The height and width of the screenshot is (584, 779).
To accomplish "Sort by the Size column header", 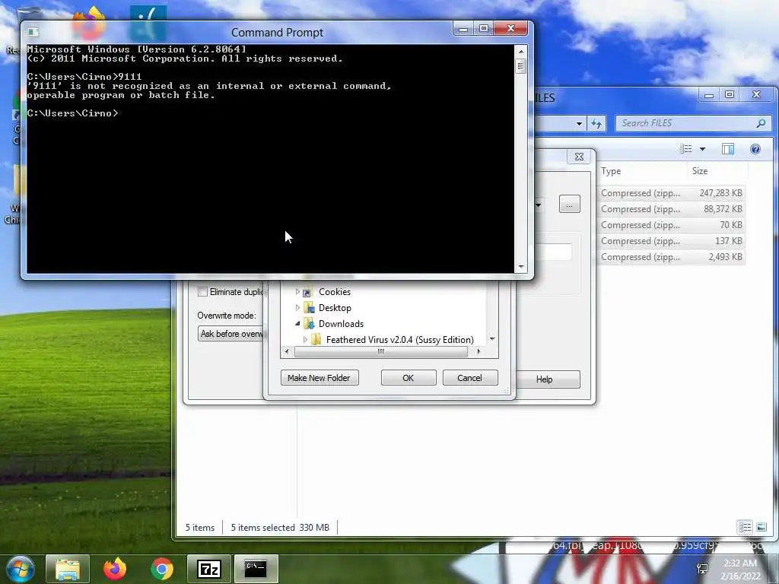I will (717, 171).
